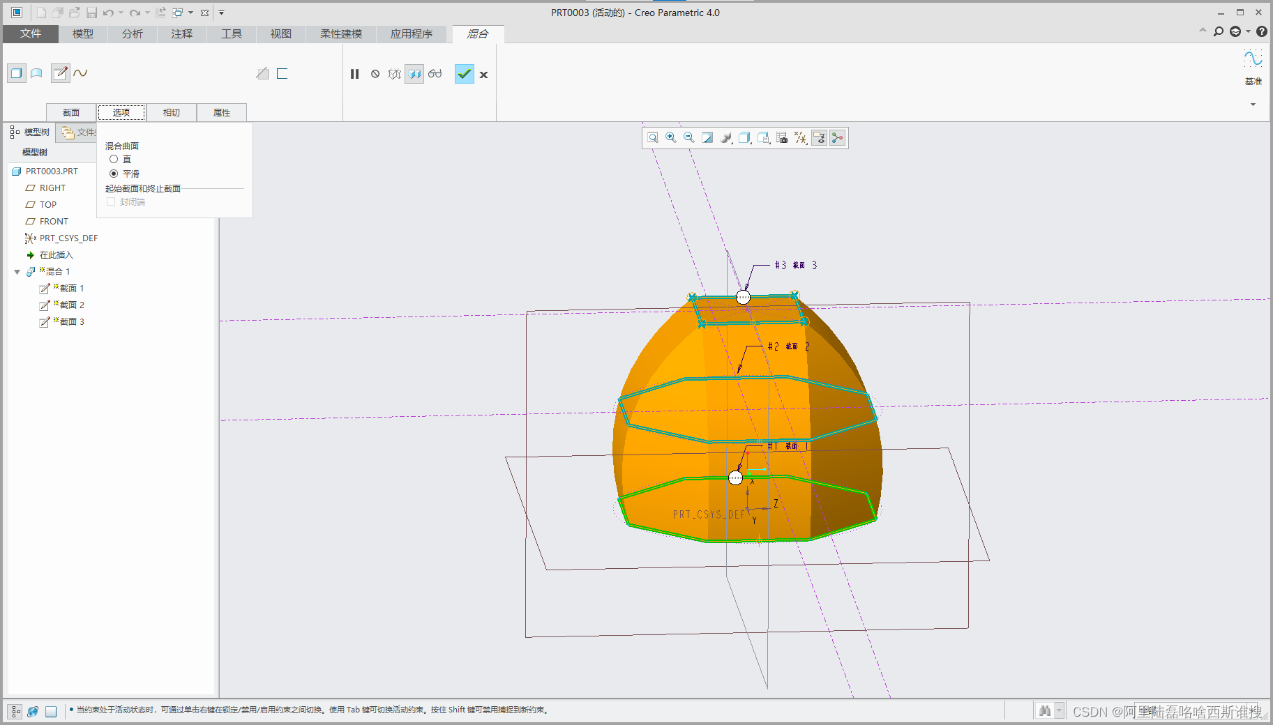The height and width of the screenshot is (725, 1273).
Task: Collapse the 混合 1 tree node
Action: pyautogui.click(x=17, y=272)
